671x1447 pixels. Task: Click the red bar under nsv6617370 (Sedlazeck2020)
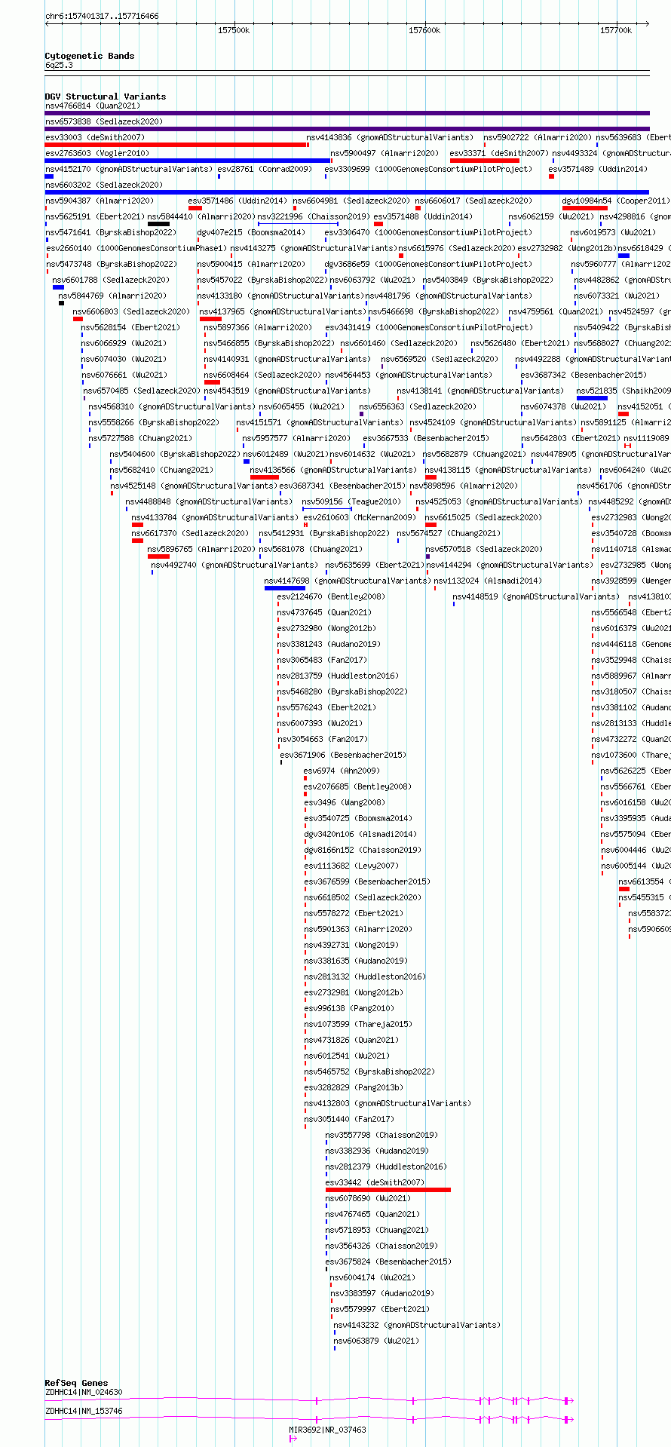(137, 541)
